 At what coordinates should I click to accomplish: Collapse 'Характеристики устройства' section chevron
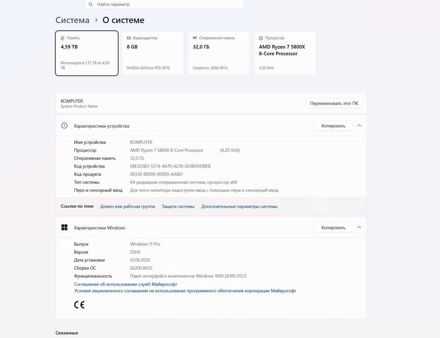(x=359, y=126)
